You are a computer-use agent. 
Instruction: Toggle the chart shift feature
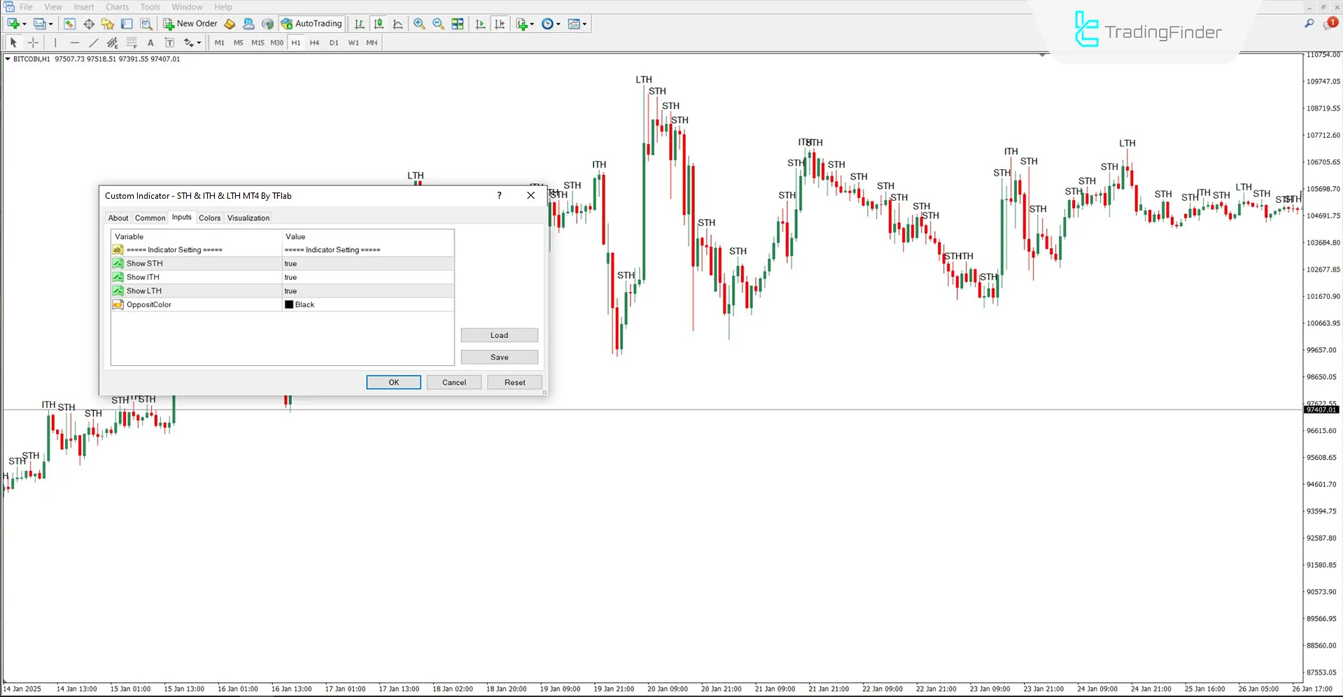pos(500,24)
